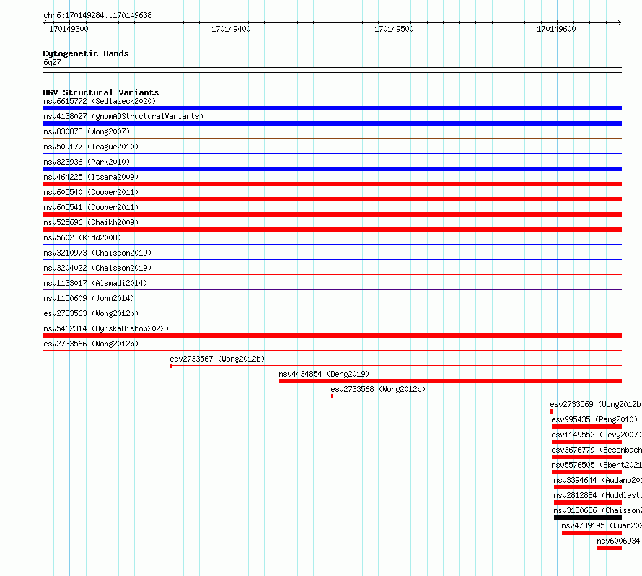The image size is (642, 576).
Task: Click the red bar of nsv464225
Action: [x=332, y=184]
